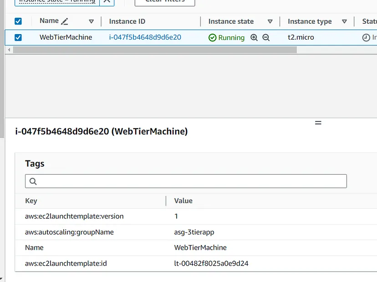Click the zoom-out filter icon beside Running
The height and width of the screenshot is (282, 377).
[266, 37]
